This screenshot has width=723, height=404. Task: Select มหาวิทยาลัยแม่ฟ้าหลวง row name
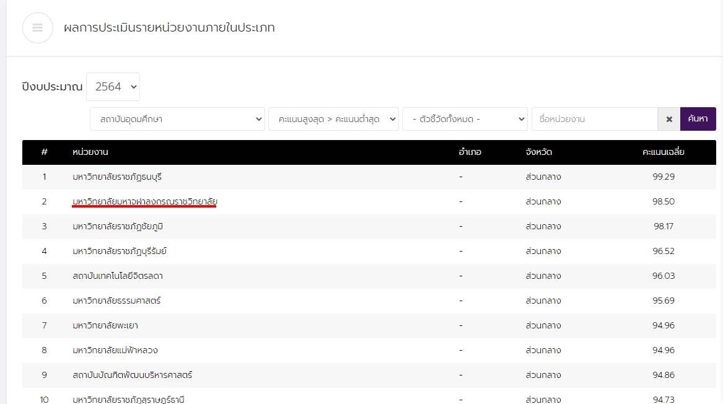[115, 351]
